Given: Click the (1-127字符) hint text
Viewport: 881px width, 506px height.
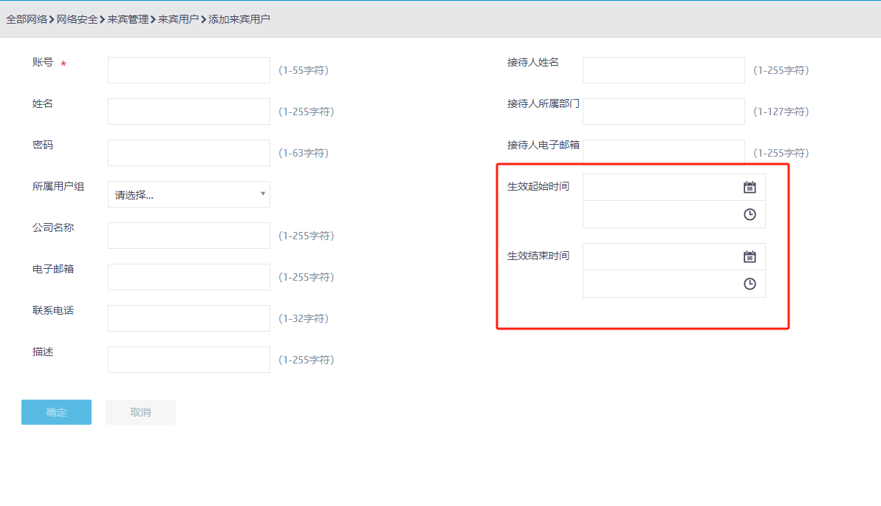Looking at the screenshot, I should click(x=781, y=112).
